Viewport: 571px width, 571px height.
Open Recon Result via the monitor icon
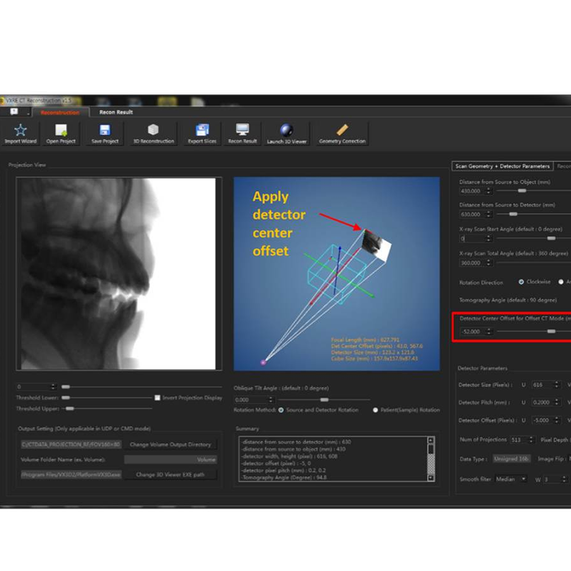coord(243,130)
